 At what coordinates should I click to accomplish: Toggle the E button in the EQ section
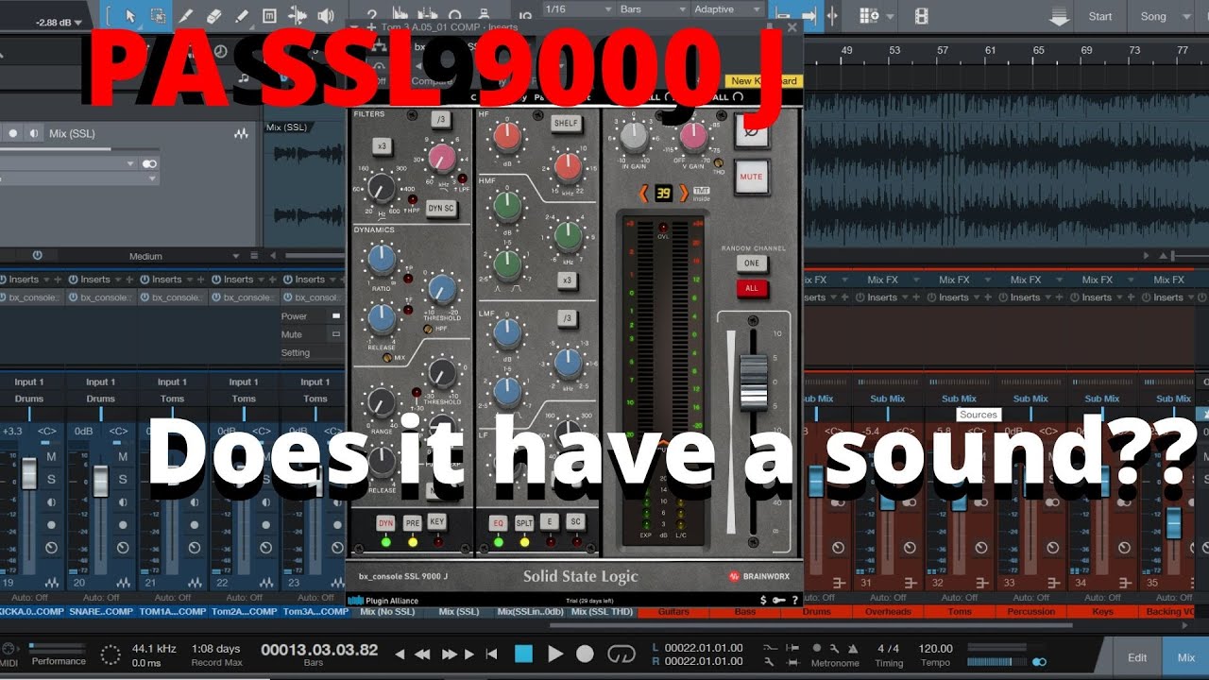[x=550, y=521]
